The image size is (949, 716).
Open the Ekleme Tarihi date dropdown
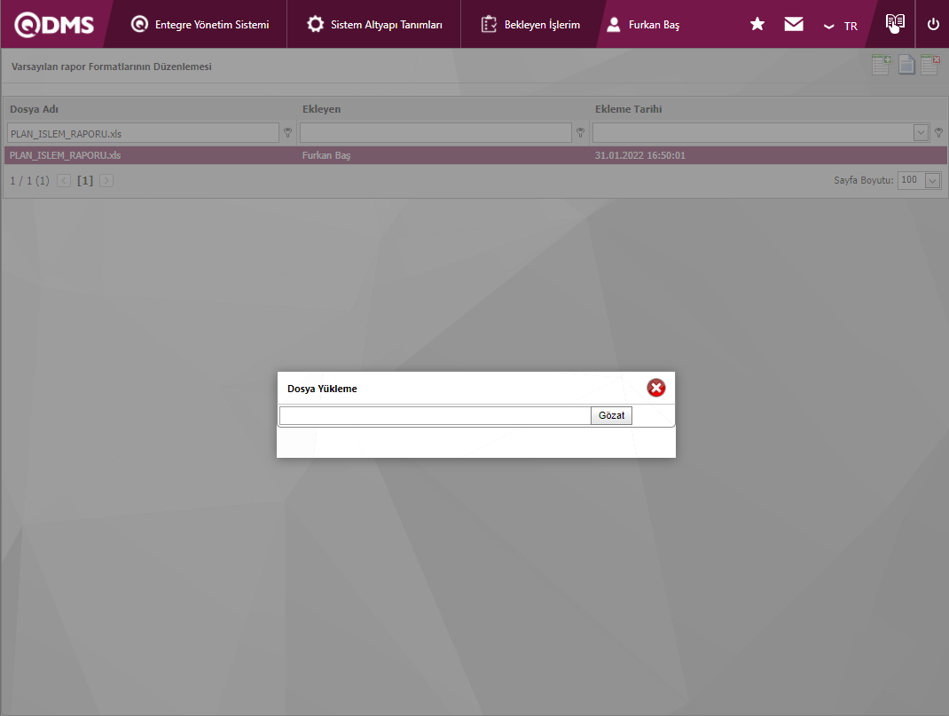pyautogui.click(x=921, y=132)
